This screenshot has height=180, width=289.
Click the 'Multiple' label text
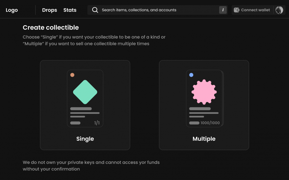point(204,139)
